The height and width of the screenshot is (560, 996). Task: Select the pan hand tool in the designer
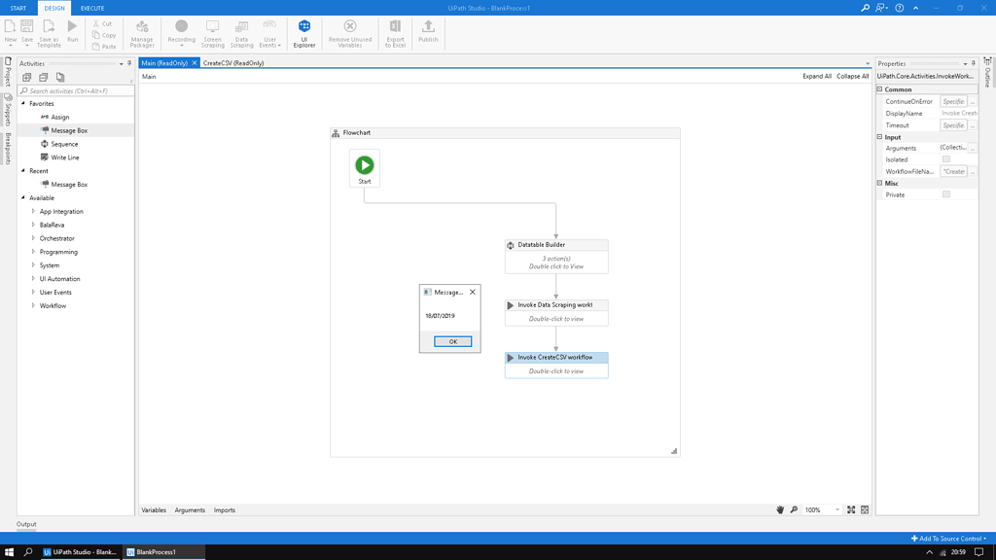(x=779, y=508)
